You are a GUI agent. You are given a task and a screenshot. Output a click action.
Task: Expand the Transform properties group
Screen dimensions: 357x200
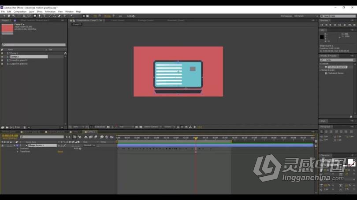point(18,151)
